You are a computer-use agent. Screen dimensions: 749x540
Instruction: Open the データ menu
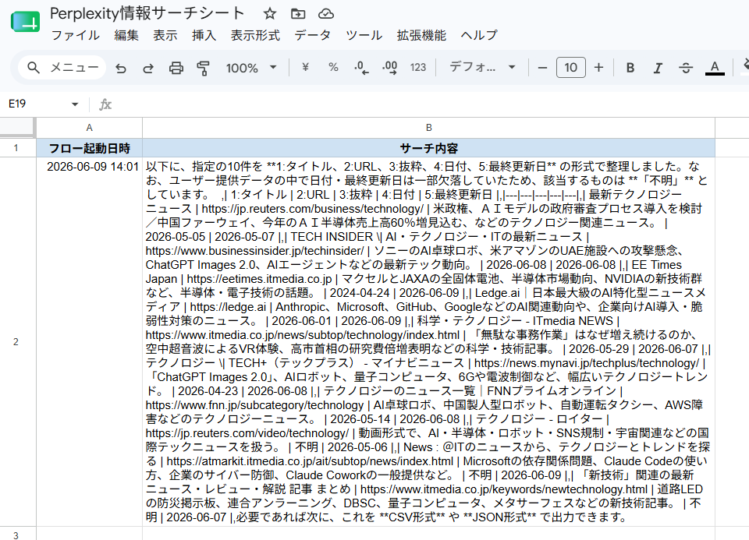click(312, 35)
